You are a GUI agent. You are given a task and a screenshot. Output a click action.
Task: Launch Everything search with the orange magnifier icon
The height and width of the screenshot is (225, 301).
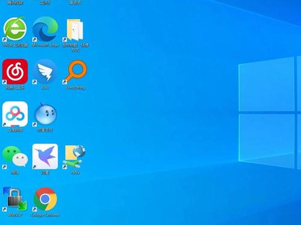tap(75, 72)
